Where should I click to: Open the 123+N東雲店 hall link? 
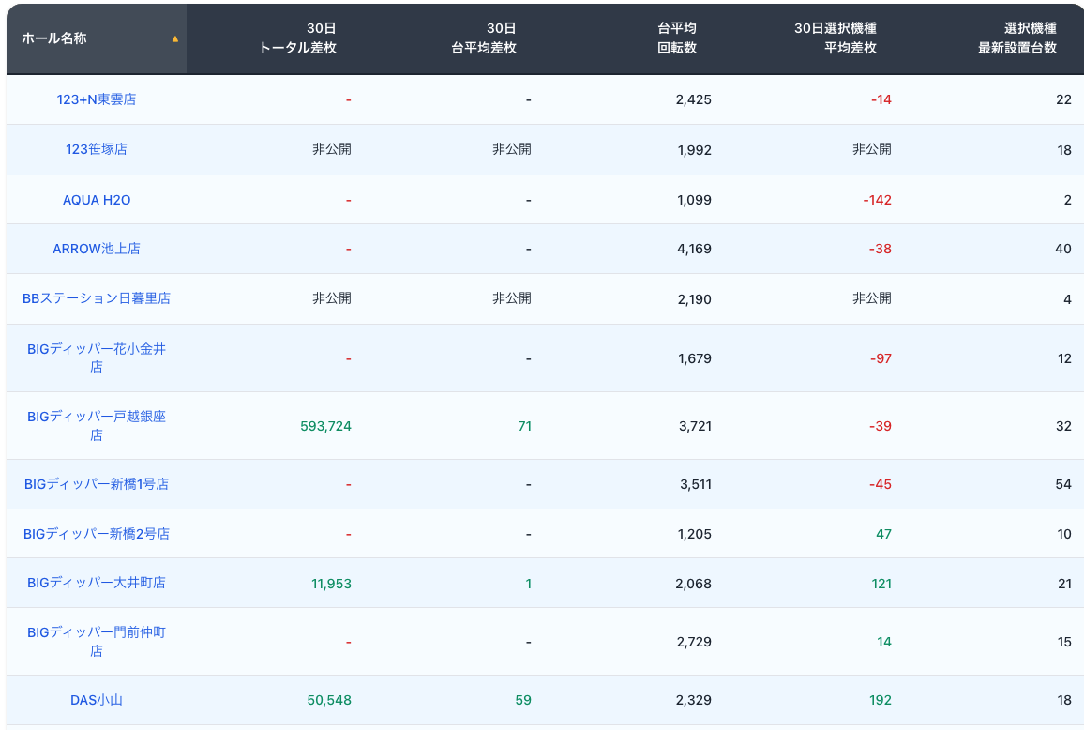tap(97, 99)
